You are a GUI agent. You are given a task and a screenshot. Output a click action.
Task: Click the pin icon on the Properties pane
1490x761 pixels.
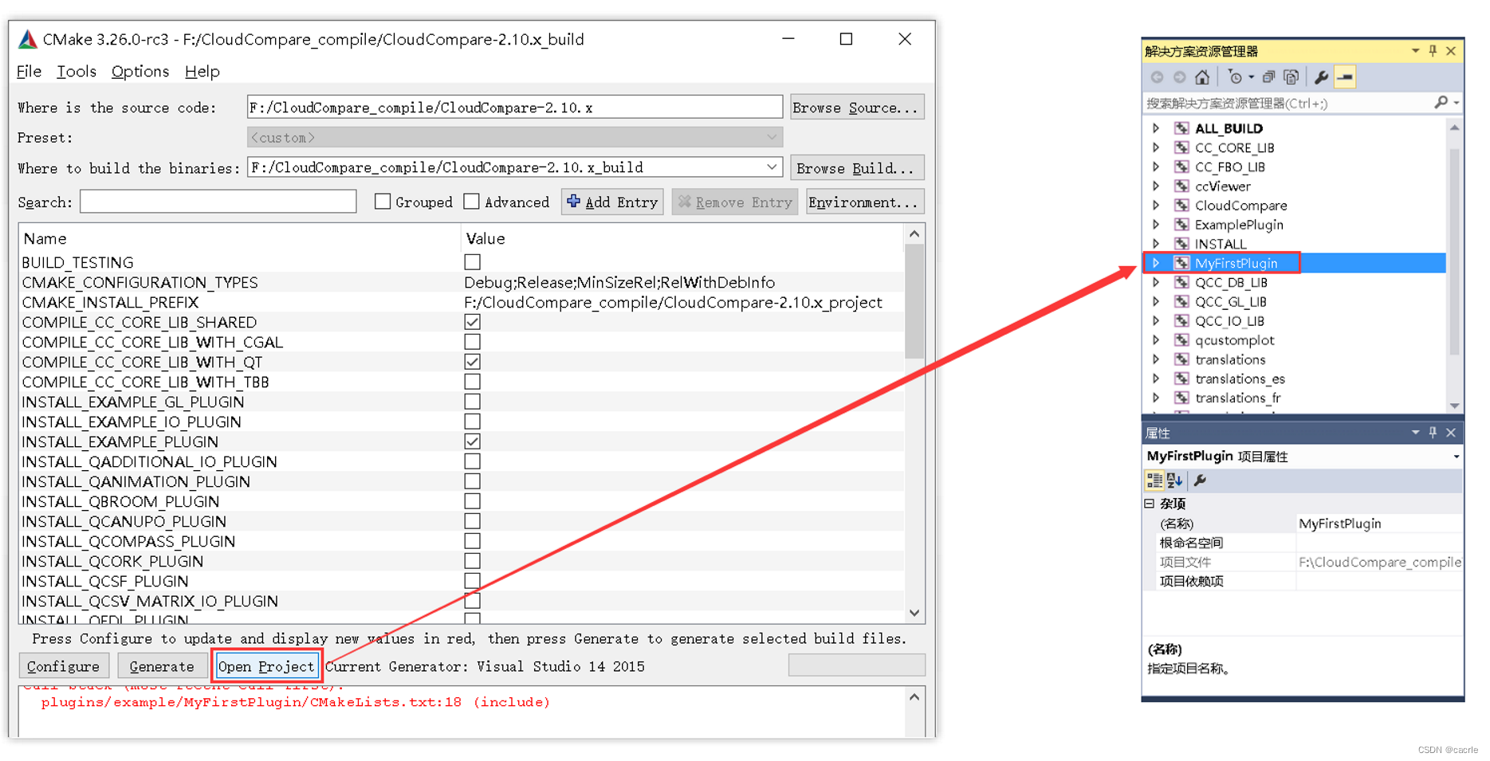click(x=1432, y=433)
